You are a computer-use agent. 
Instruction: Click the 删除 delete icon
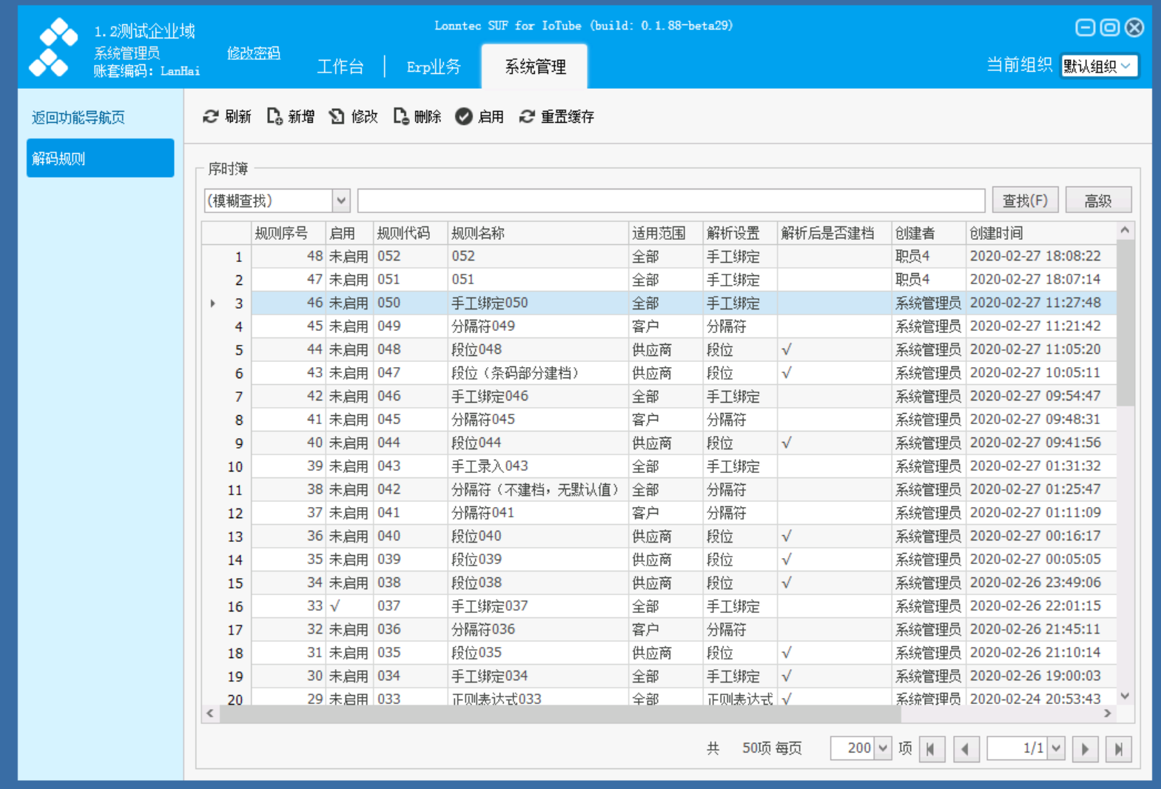pos(401,116)
